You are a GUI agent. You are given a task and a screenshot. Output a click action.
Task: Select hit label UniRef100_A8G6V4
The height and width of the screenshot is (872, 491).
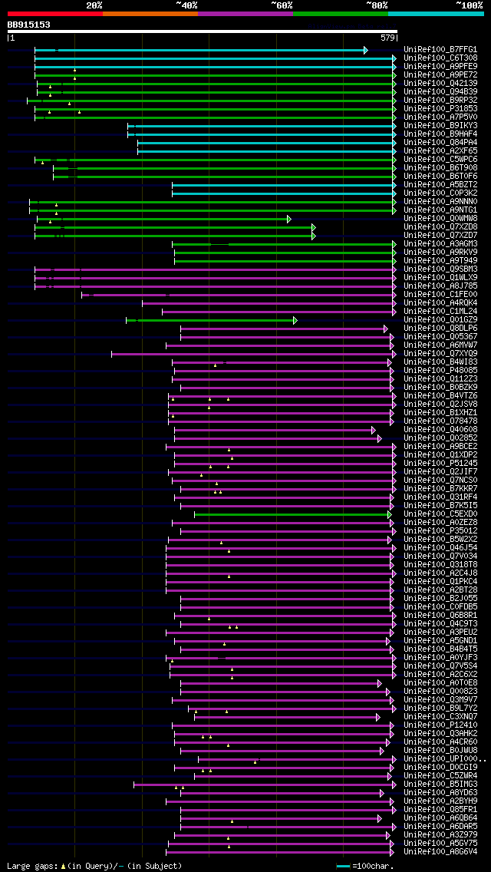tap(440, 851)
